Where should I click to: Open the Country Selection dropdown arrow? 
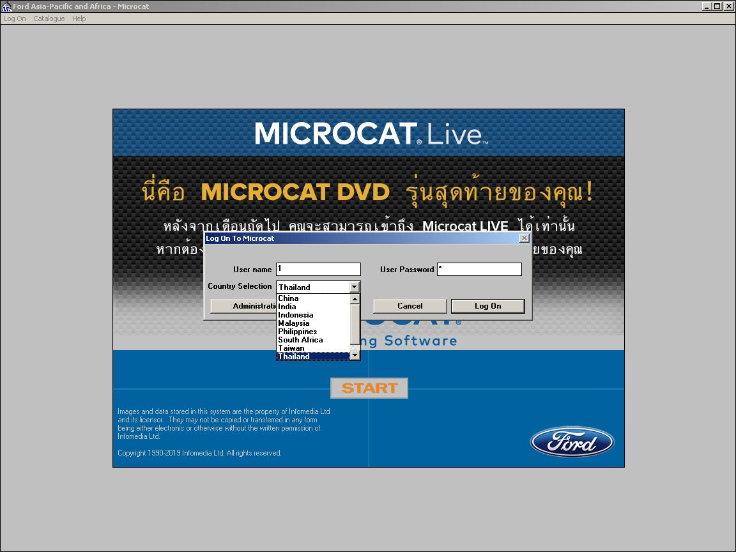click(x=355, y=286)
